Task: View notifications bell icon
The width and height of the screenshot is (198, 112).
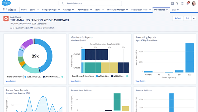Action: point(188,3)
